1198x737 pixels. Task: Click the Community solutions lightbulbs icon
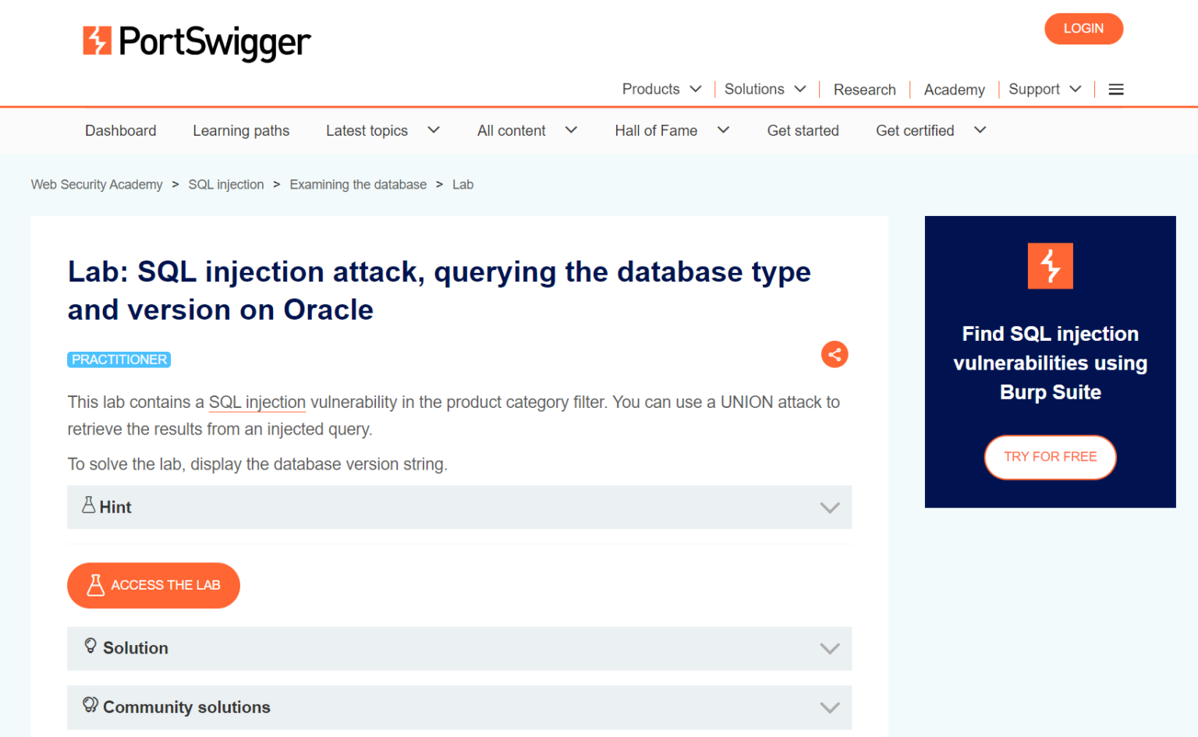point(90,705)
